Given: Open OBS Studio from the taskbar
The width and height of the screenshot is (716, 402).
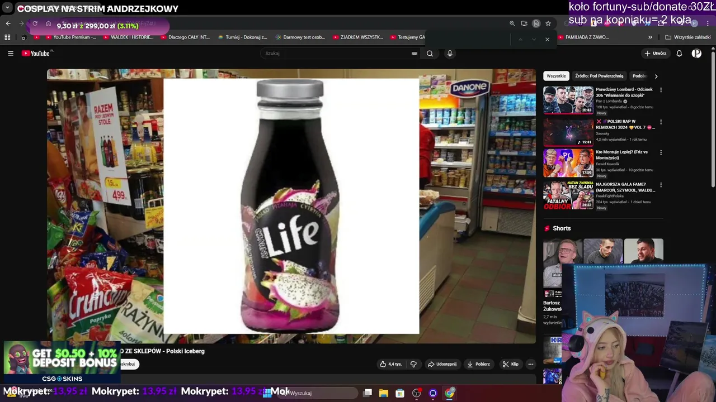Looking at the screenshot, I should [x=416, y=393].
